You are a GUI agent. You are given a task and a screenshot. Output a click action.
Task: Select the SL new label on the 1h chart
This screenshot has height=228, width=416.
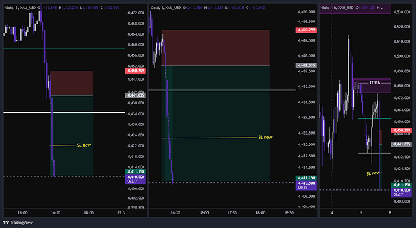click(373, 173)
